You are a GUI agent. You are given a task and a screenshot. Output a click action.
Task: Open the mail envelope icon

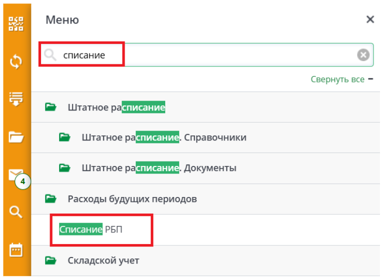15,173
